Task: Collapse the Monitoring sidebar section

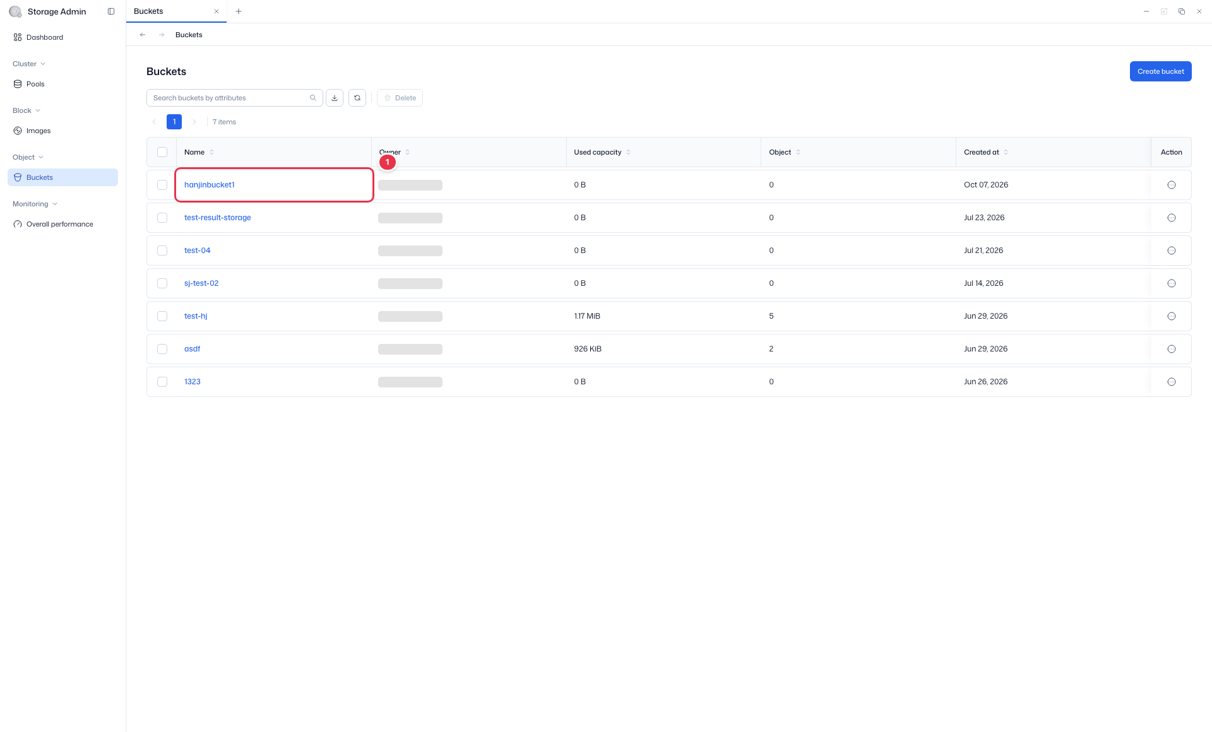Action: pos(35,204)
